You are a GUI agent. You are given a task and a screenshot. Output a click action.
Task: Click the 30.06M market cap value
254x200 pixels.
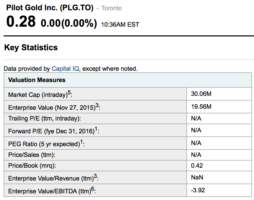click(201, 94)
